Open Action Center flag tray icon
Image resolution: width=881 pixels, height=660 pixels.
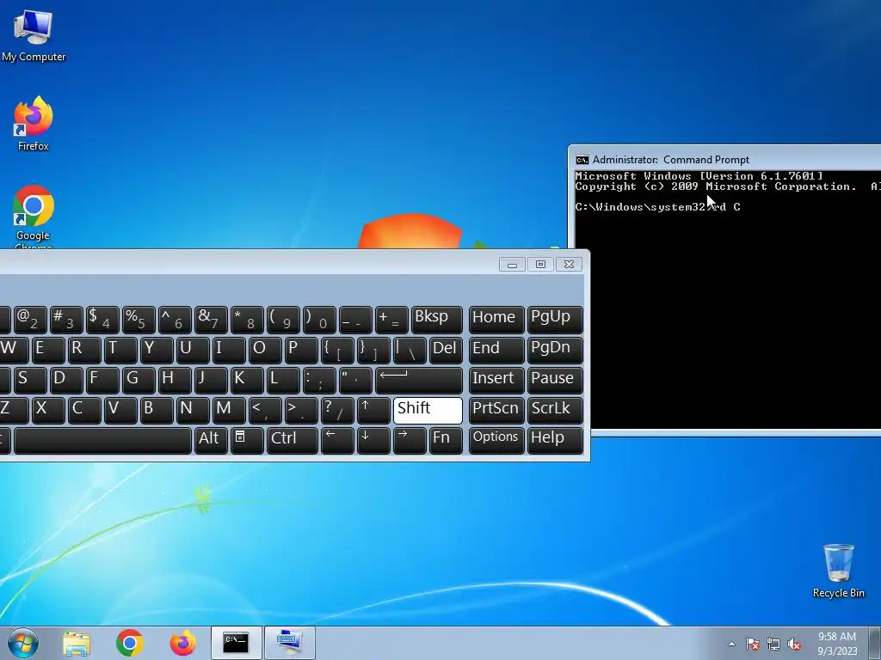[x=753, y=644]
